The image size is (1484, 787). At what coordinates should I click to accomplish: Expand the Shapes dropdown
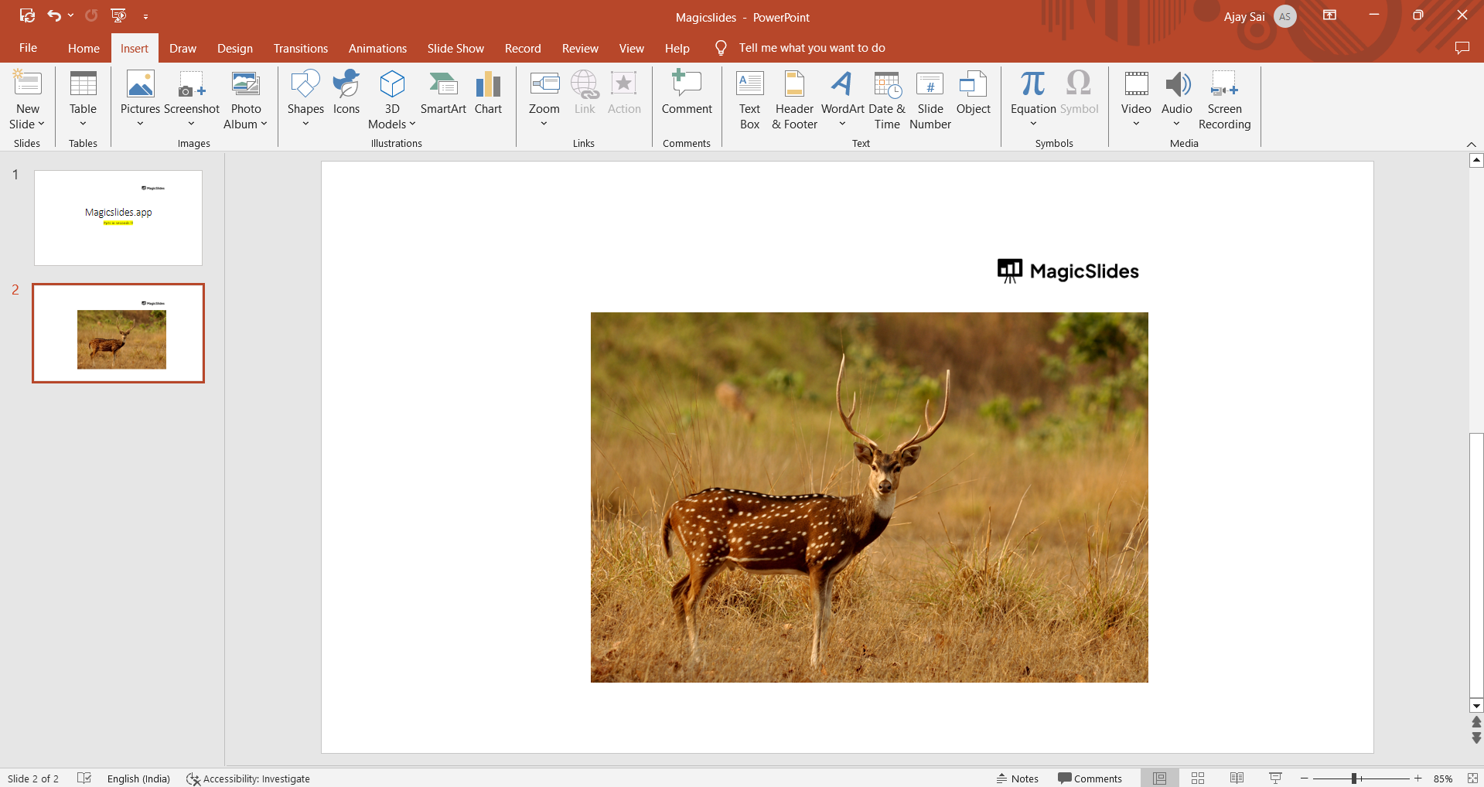tap(305, 124)
